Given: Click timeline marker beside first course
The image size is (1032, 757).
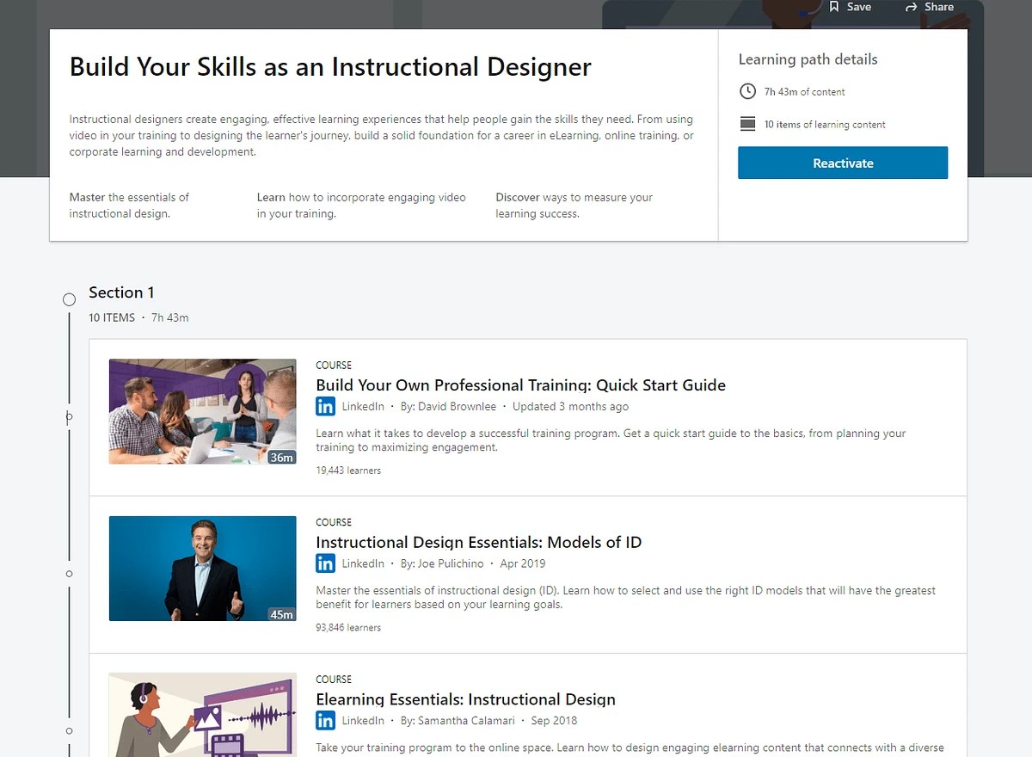Looking at the screenshot, I should coord(70,417).
